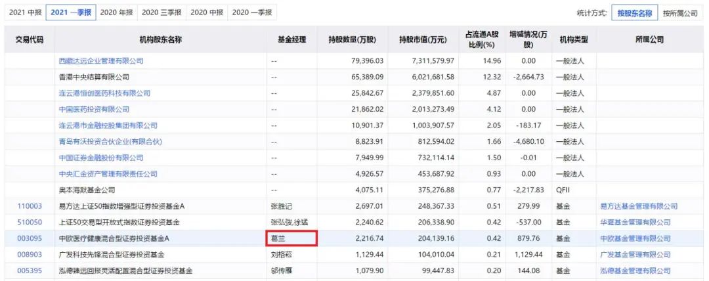Choose 按股东名称 statistics mode
The height and width of the screenshot is (281, 709).
coord(634,13)
